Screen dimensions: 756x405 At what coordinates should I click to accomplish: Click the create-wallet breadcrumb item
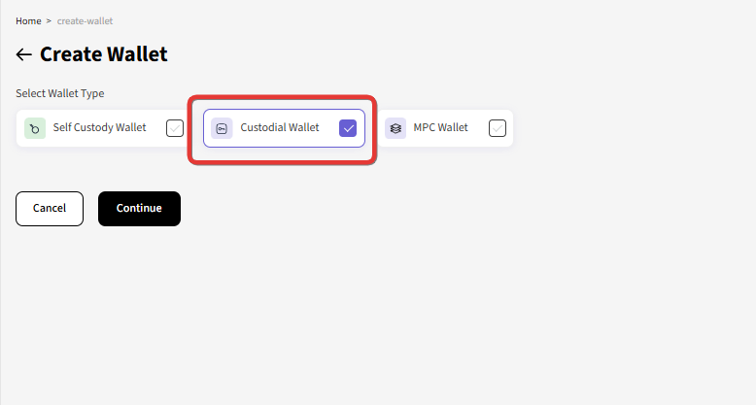click(85, 21)
